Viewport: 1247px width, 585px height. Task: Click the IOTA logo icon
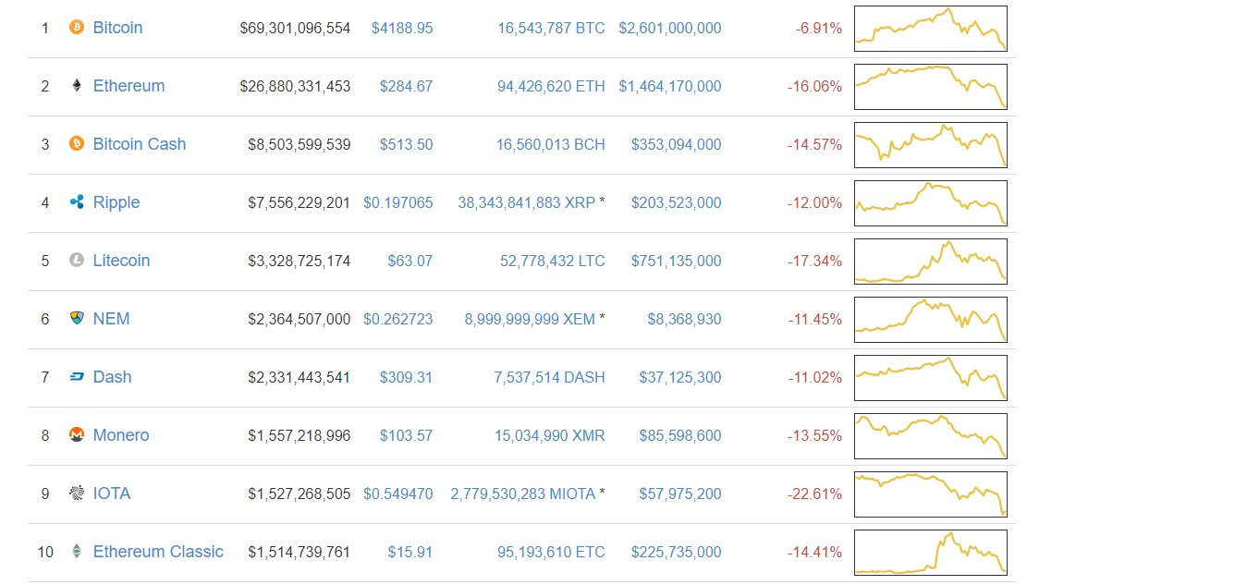(77, 494)
